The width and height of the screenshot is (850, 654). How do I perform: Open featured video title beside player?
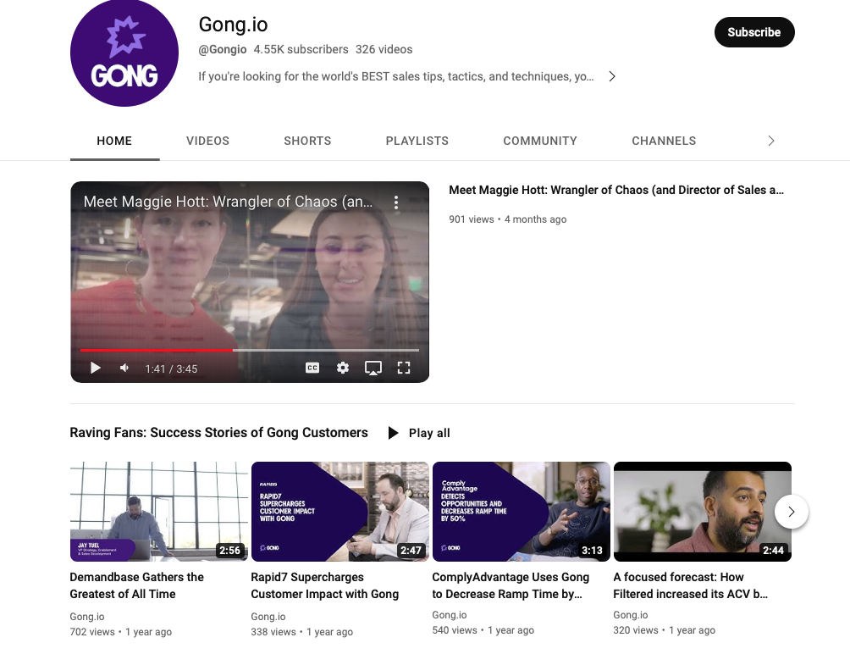[616, 191]
